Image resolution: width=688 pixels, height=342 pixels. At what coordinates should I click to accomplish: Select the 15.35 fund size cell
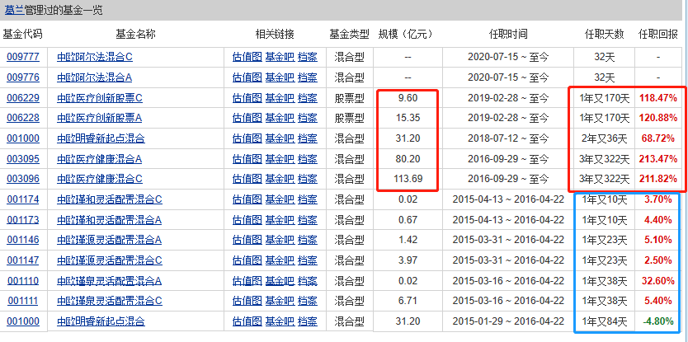(x=408, y=118)
